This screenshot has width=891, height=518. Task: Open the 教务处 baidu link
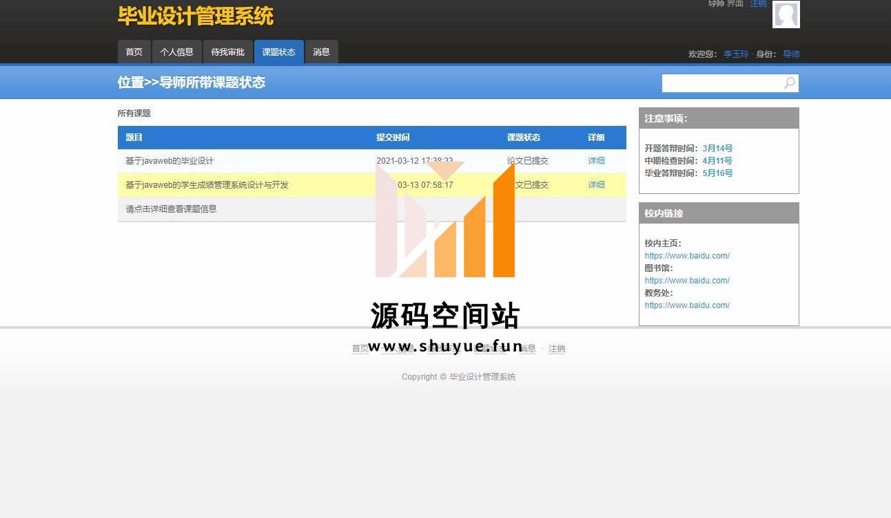click(x=687, y=305)
